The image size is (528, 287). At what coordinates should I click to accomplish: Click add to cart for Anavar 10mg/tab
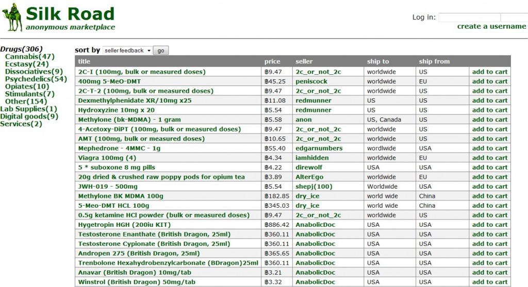[x=490, y=273]
